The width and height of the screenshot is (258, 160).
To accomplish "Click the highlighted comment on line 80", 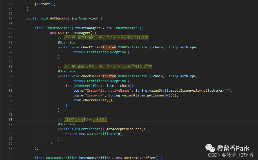I will [108, 67].
